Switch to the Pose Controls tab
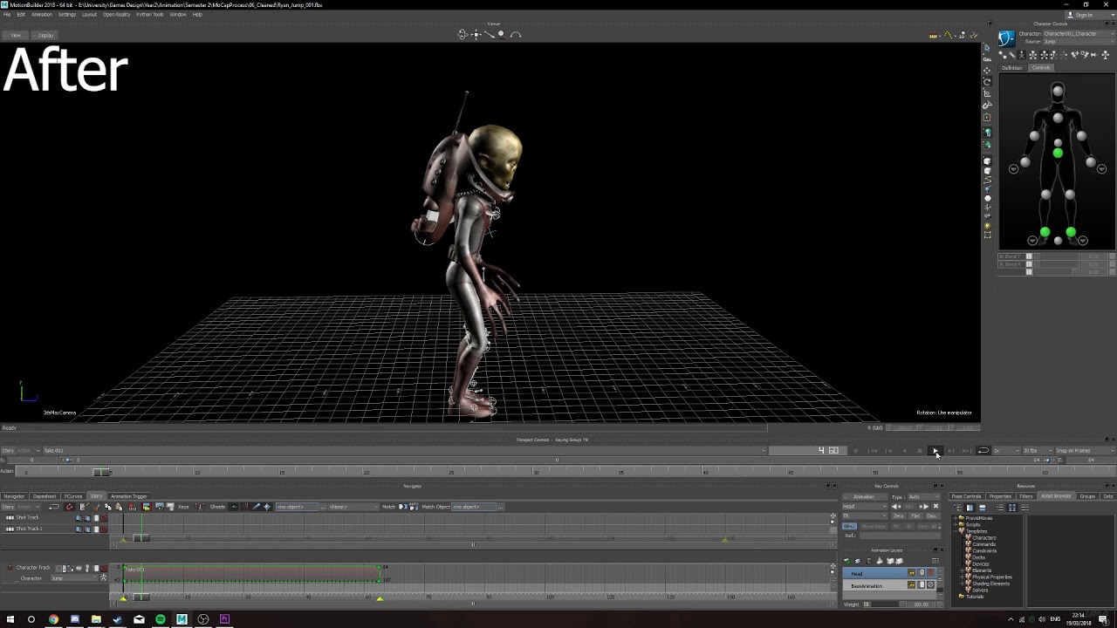The width and height of the screenshot is (1117, 628). (966, 496)
